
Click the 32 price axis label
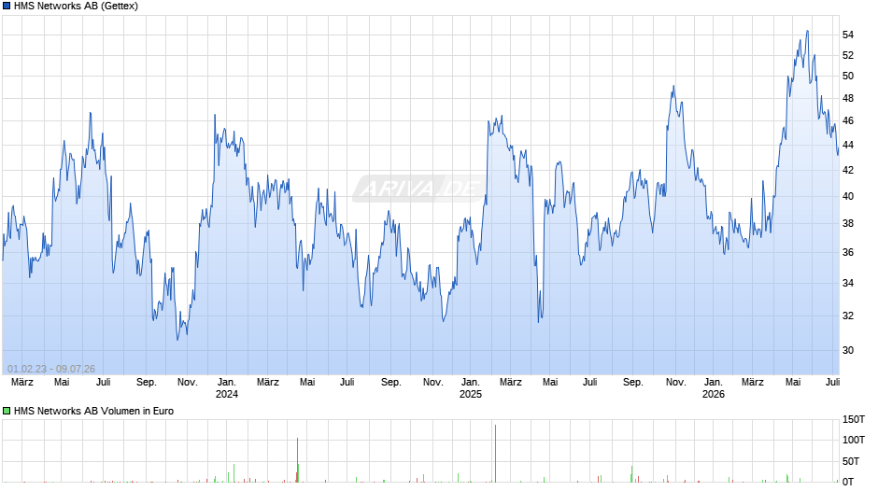pyautogui.click(x=848, y=316)
